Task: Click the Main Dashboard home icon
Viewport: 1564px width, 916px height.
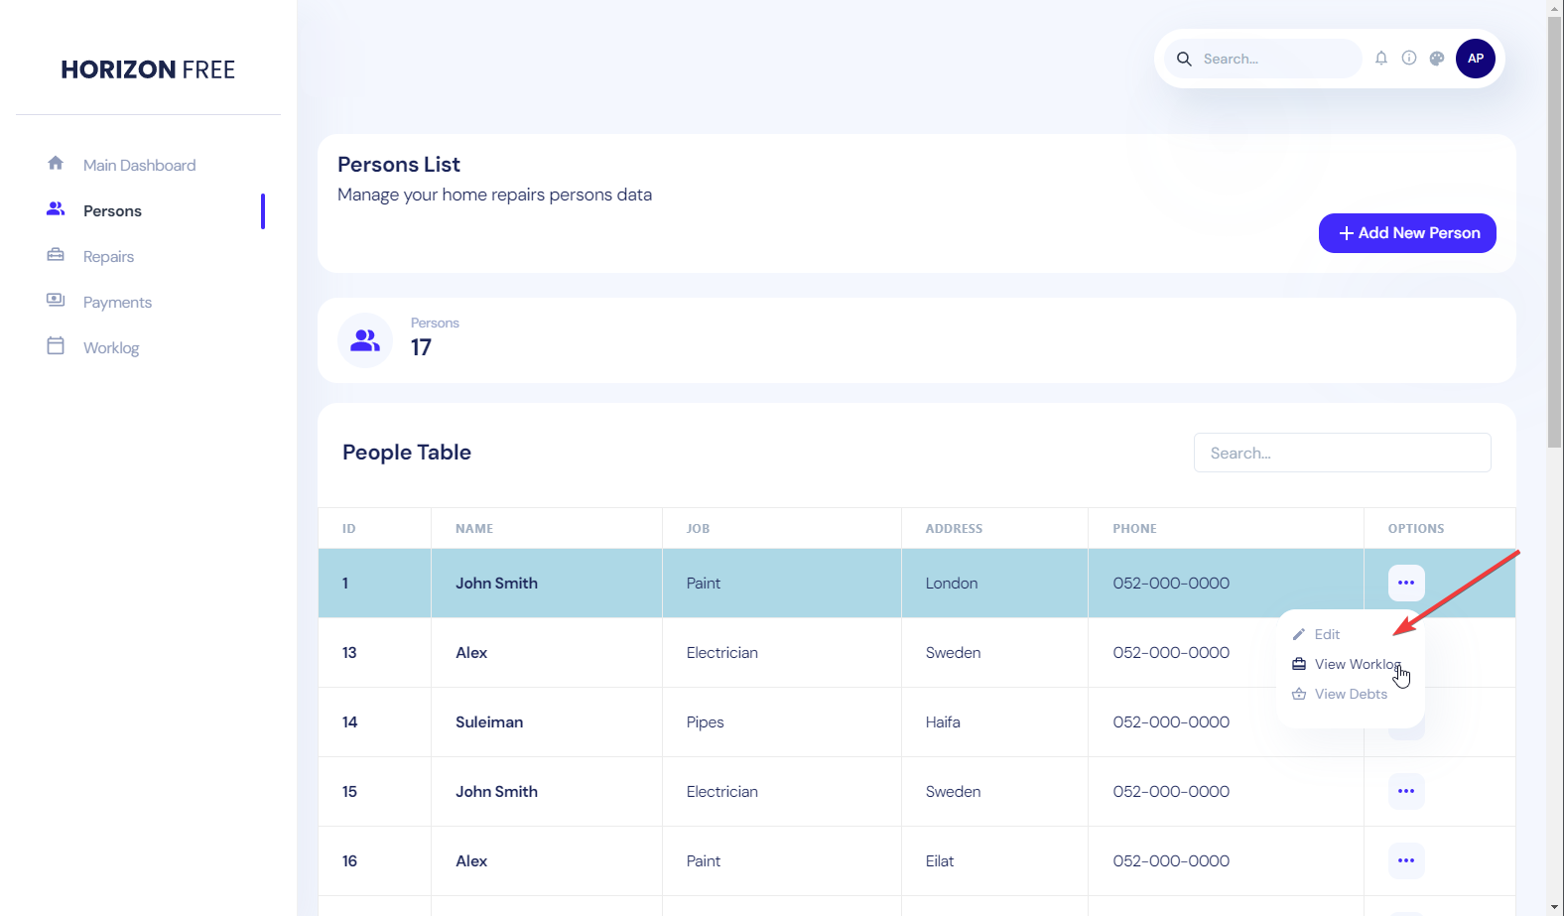Action: [56, 163]
